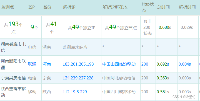Select 0.692s total time value
The width and height of the screenshot is (200, 101).
pyautogui.click(x=163, y=64)
